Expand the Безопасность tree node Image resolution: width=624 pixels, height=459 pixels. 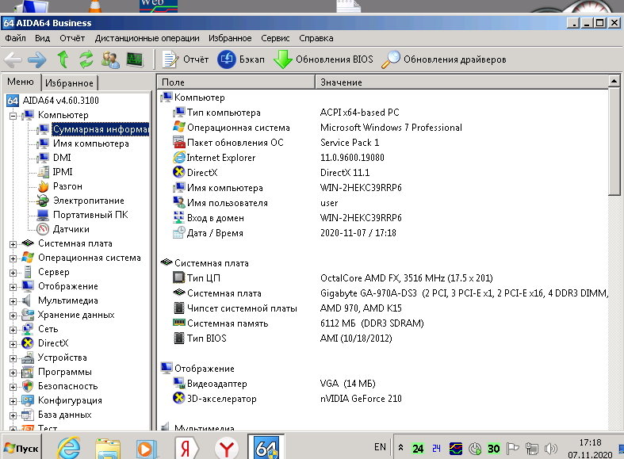point(13,387)
